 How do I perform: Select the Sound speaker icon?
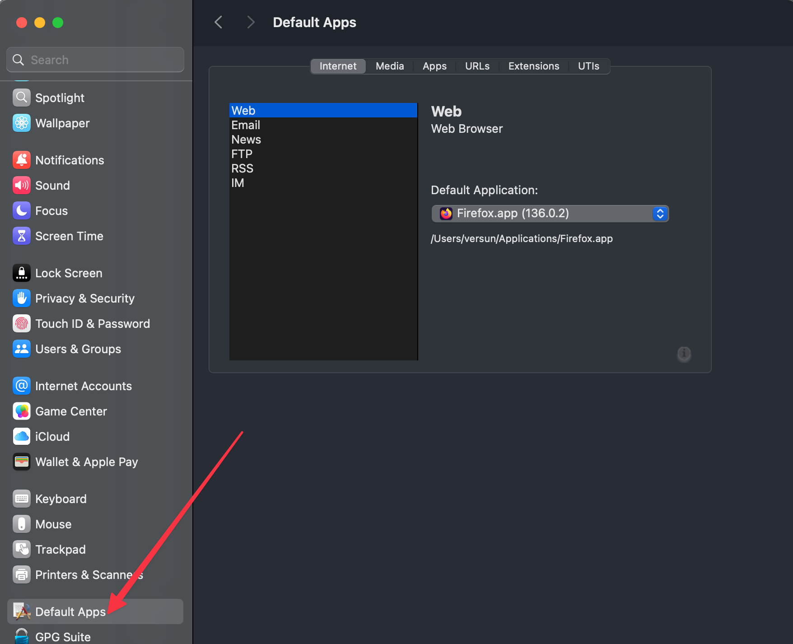[x=22, y=185]
